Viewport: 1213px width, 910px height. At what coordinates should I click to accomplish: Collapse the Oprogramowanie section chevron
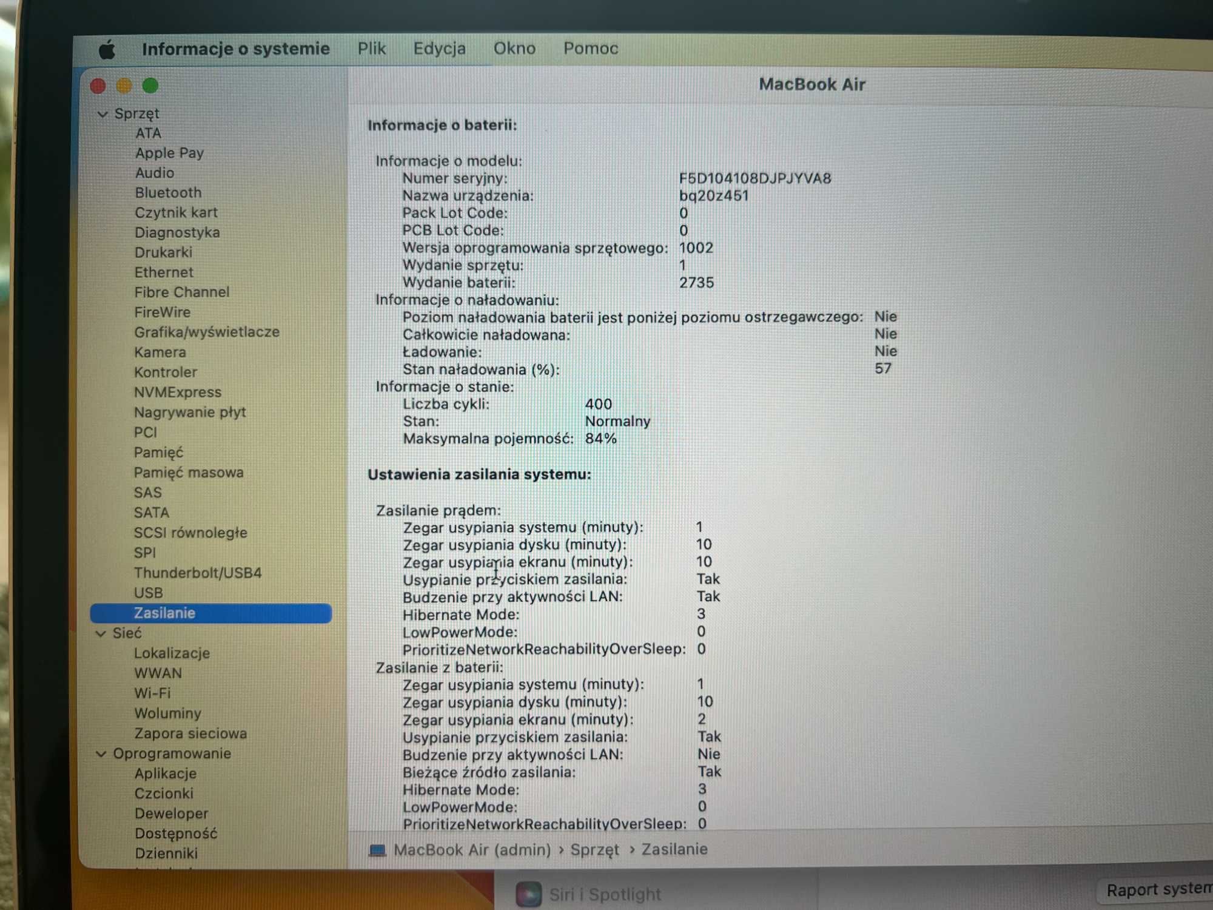pos(101,754)
